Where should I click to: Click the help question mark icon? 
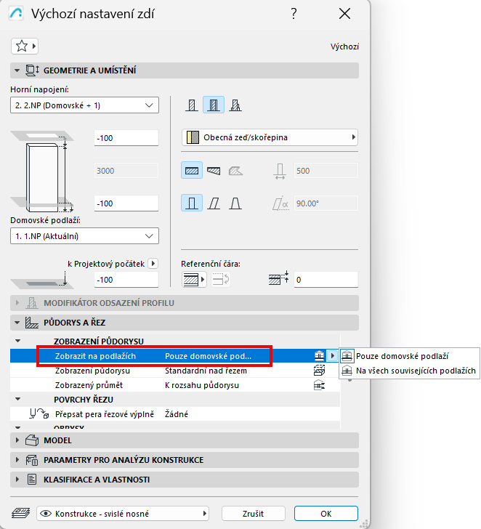pyautogui.click(x=294, y=14)
